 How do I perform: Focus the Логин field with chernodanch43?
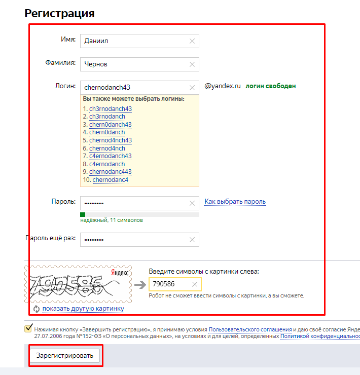(139, 88)
